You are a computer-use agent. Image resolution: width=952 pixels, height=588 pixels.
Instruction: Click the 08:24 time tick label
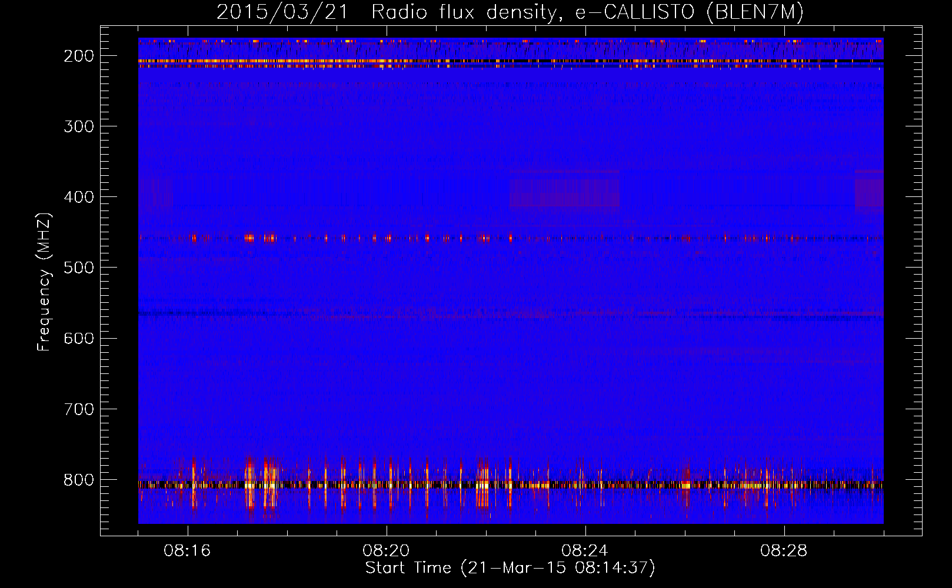(585, 551)
